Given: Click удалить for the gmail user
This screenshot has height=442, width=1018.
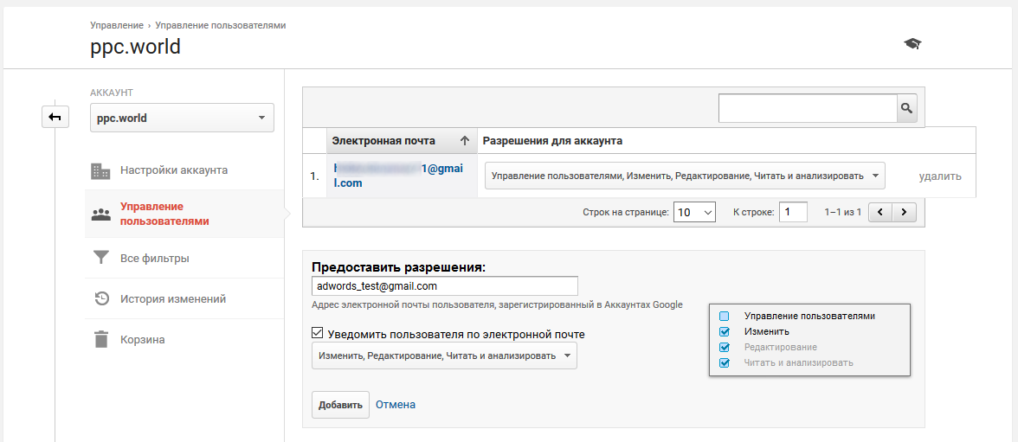Looking at the screenshot, I should coord(940,176).
